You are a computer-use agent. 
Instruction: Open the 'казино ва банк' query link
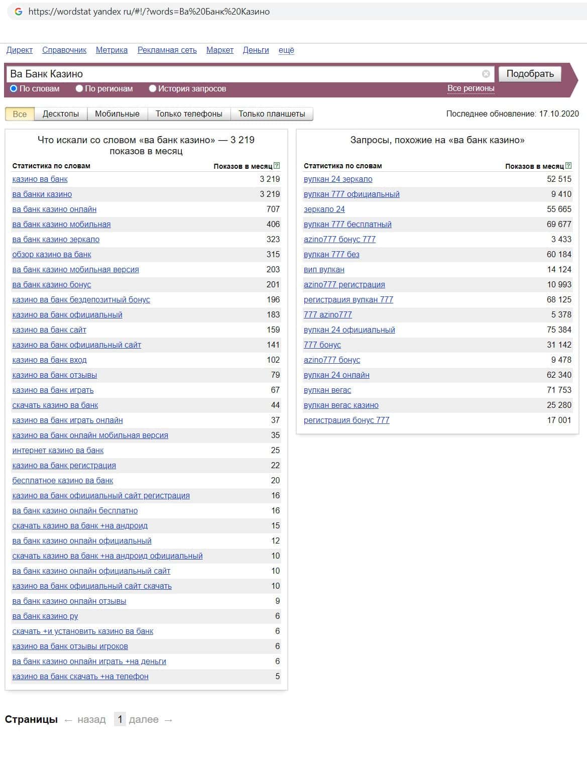tap(40, 179)
